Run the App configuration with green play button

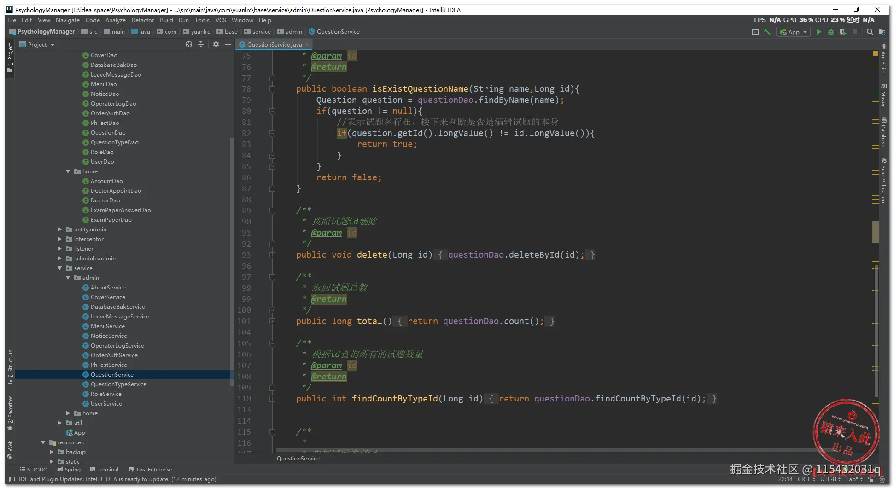818,32
